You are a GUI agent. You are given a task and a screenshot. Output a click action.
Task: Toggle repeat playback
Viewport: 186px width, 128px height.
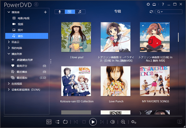point(65,122)
